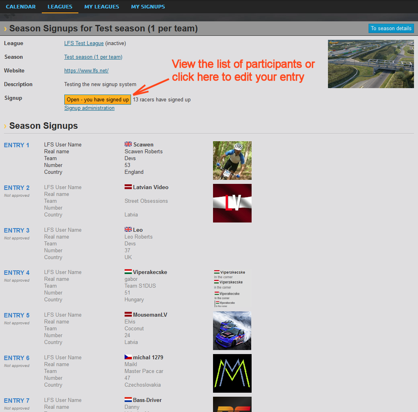This screenshot has width=418, height=412.
Task: Open the ENTRY 5 heading link
Action: click(16, 315)
